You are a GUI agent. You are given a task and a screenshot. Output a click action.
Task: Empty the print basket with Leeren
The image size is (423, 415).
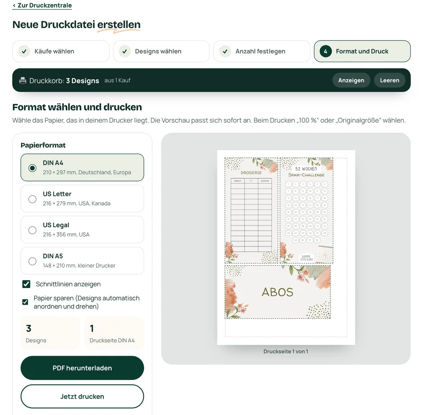[390, 80]
